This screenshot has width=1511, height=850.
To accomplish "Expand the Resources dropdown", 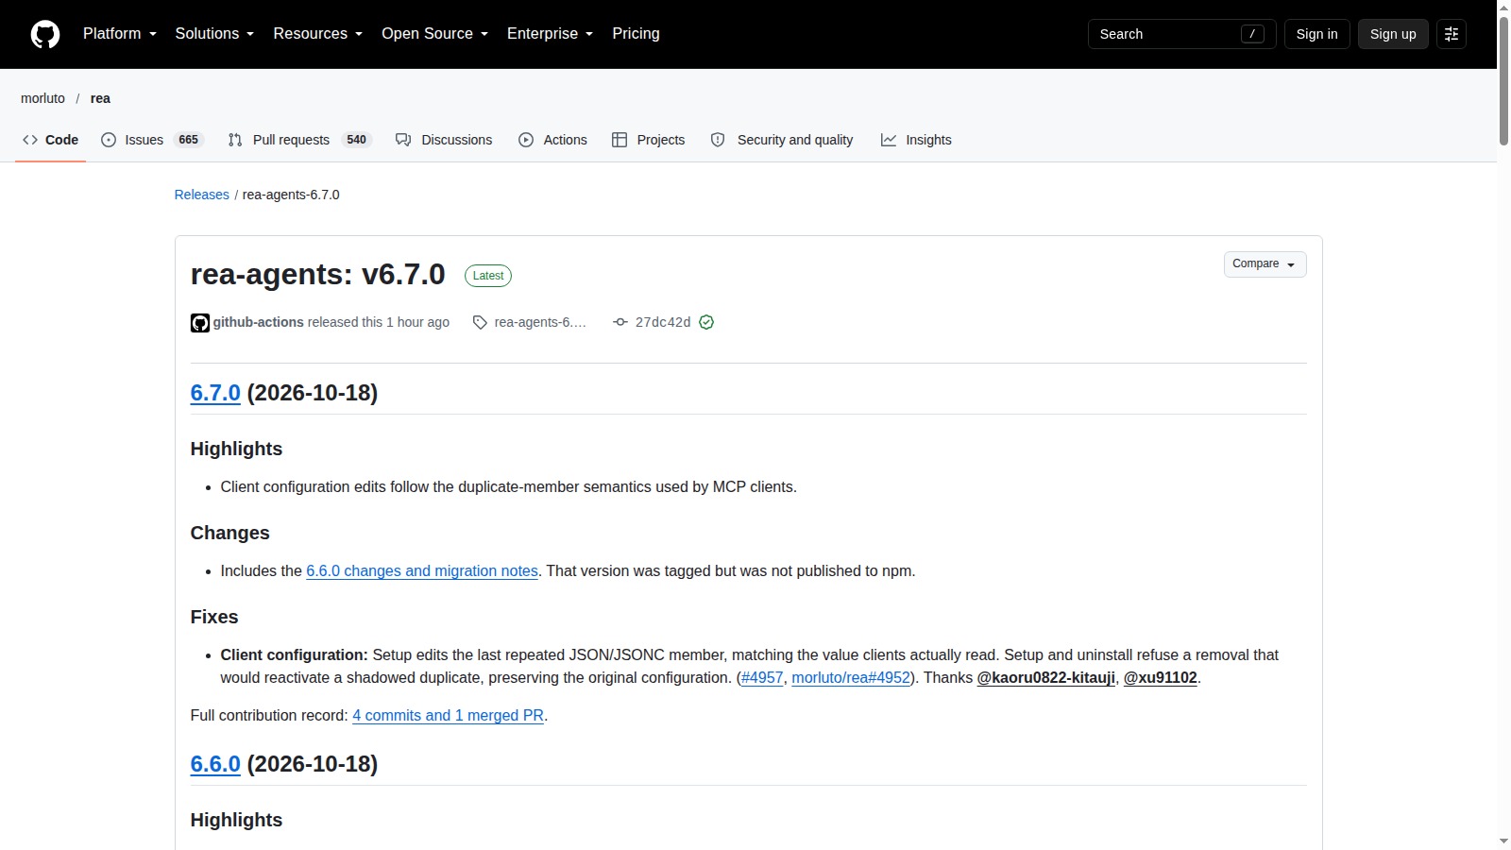I will (x=318, y=34).
